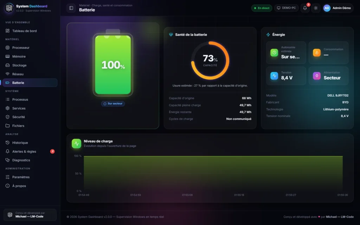Click the Niveau de charge chart icon
360x225 pixels.
[76, 143]
